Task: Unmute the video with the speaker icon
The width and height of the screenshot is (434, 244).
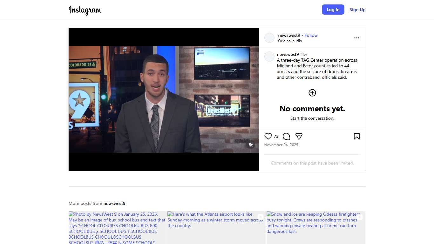Action: click(x=251, y=145)
